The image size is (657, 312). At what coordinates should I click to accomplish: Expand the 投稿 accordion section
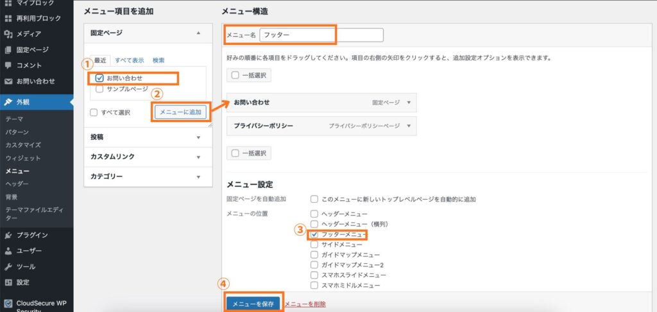(198, 137)
